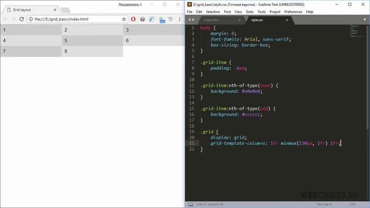Open the Selection menu
This screenshot has height=208, width=370.
tap(213, 12)
